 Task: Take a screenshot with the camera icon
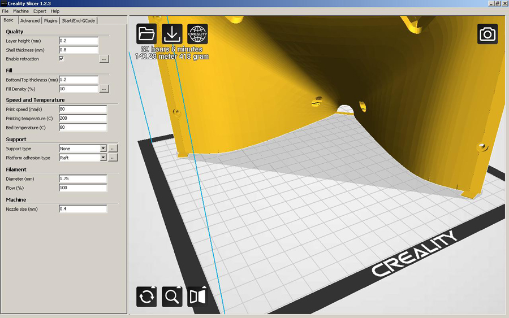pyautogui.click(x=488, y=34)
